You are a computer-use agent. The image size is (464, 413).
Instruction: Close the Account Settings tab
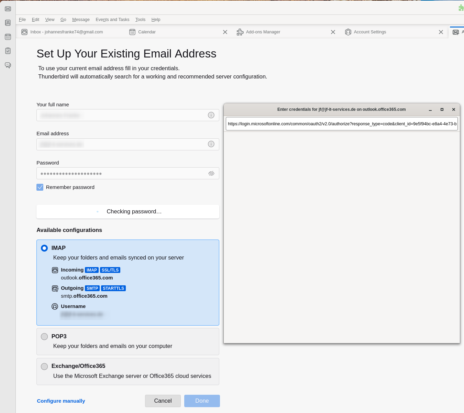point(441,32)
